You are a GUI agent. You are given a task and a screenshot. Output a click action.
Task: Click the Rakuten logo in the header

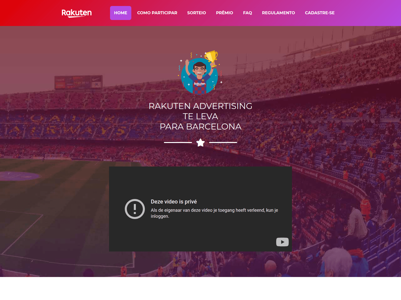pos(77,13)
